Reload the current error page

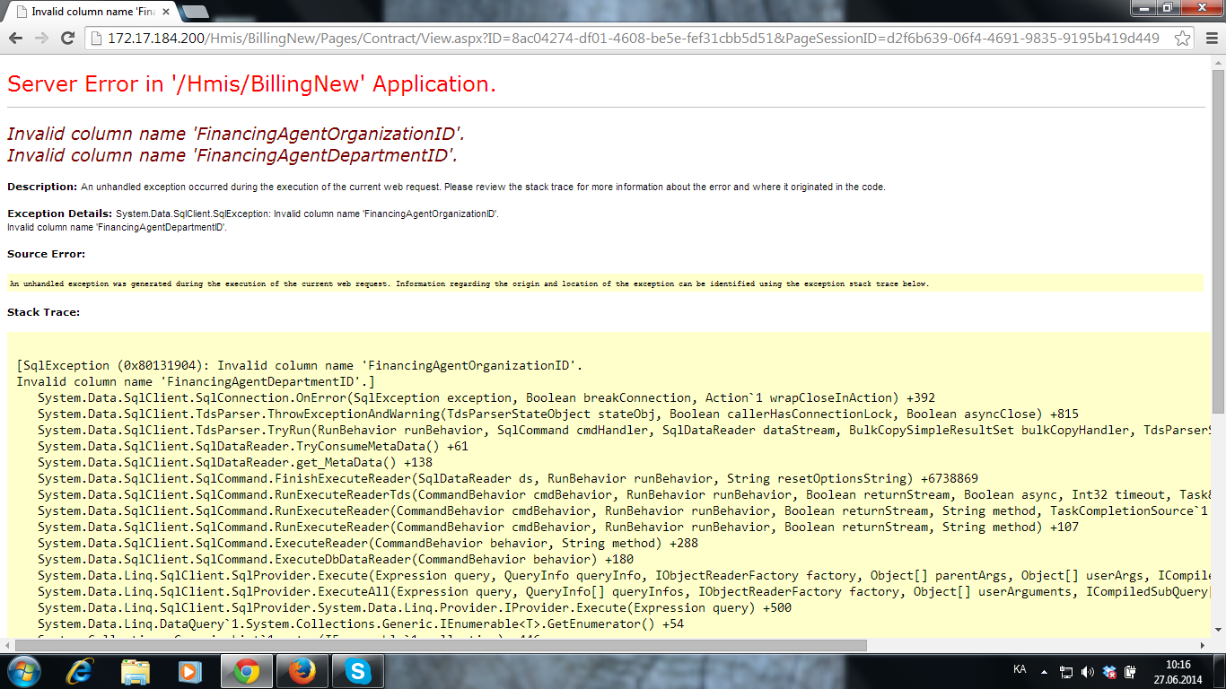pos(67,38)
